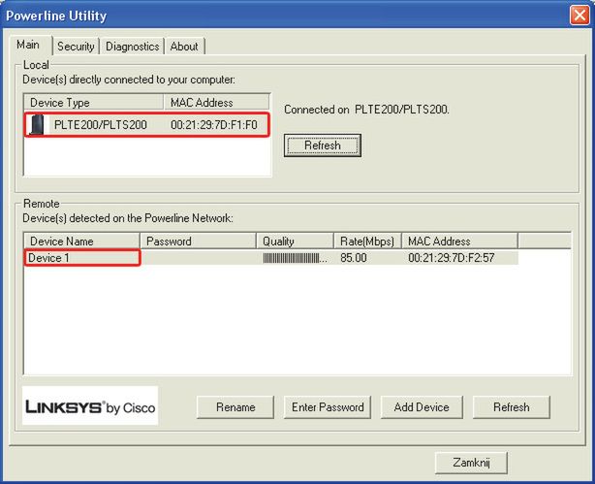Click the Linksys by Cisco logo

tap(90, 405)
